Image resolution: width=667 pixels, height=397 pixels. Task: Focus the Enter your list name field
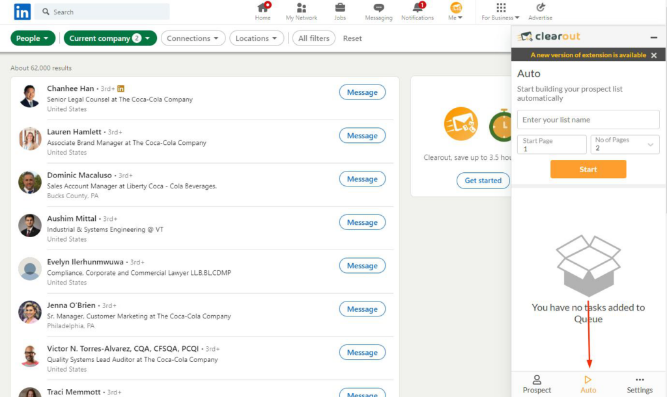pos(588,120)
